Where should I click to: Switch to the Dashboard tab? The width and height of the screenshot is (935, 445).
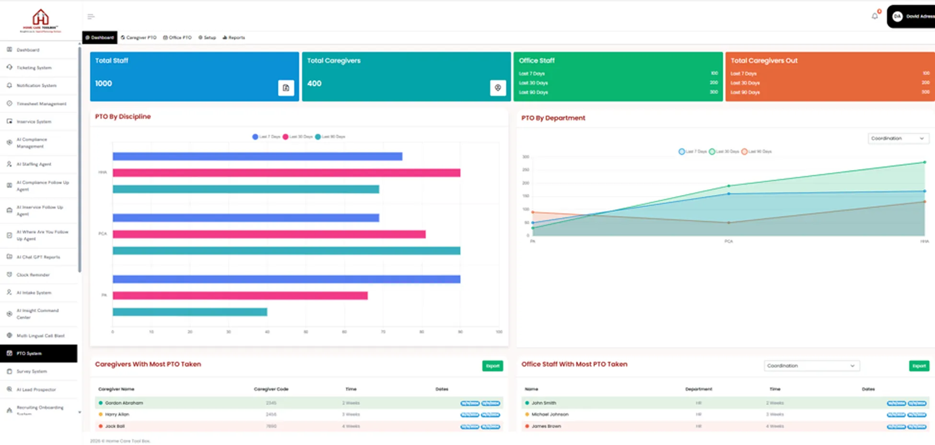point(100,37)
